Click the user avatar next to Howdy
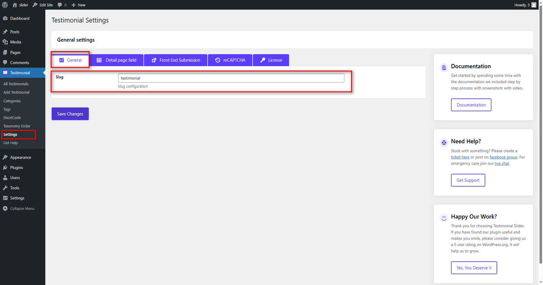The image size is (543, 285). click(x=534, y=5)
